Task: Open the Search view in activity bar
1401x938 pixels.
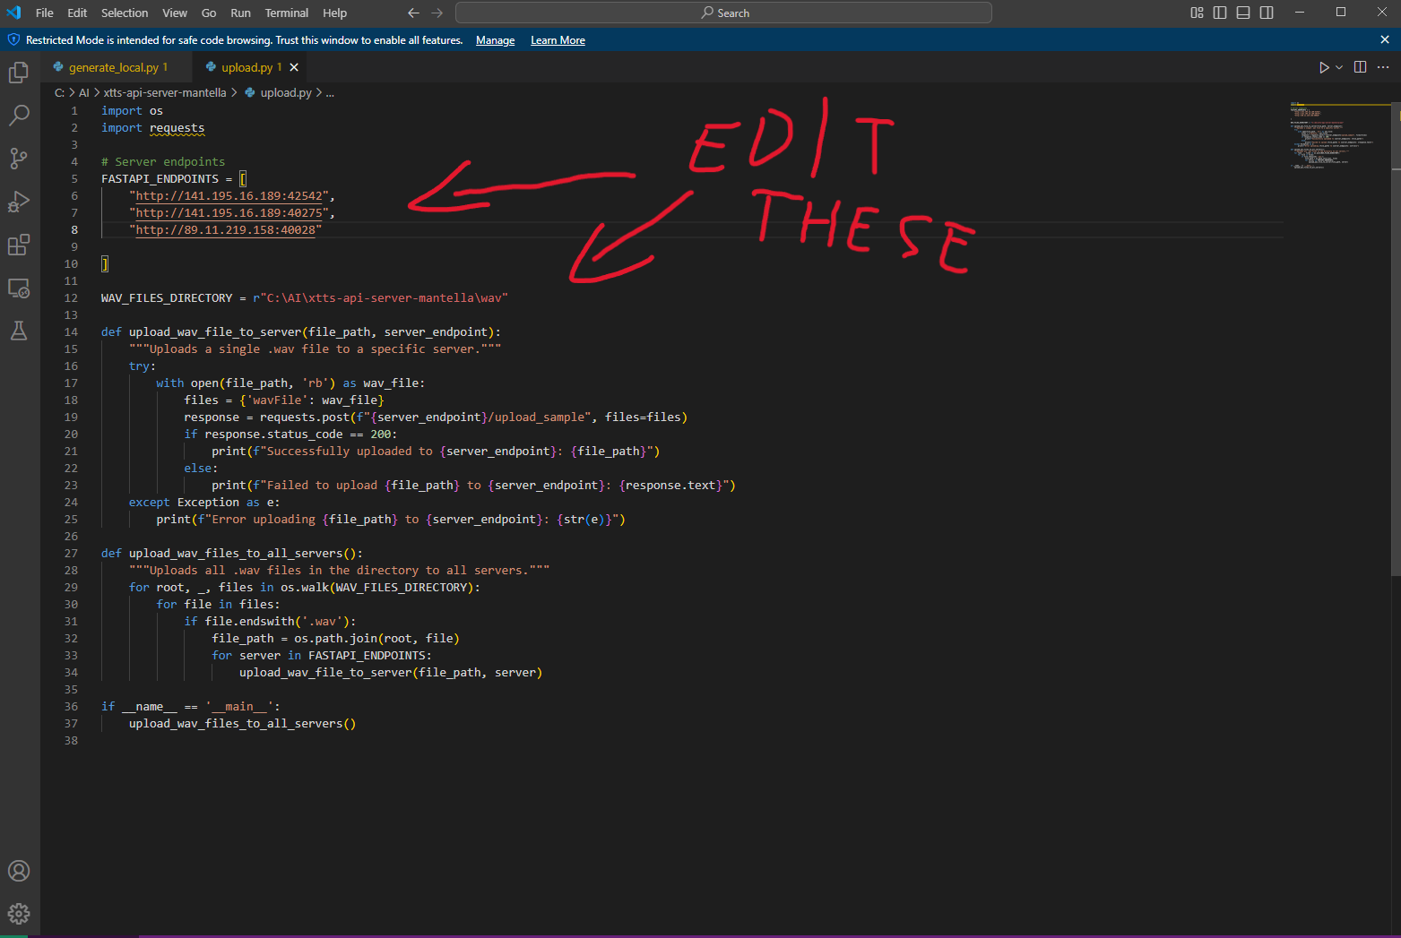Action: (x=19, y=116)
